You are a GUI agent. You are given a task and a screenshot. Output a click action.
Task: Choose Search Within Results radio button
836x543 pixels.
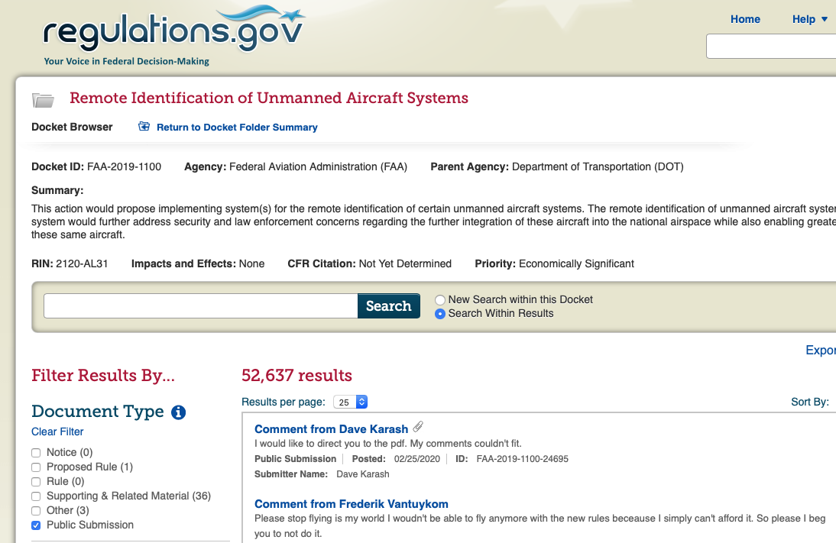pyautogui.click(x=440, y=314)
